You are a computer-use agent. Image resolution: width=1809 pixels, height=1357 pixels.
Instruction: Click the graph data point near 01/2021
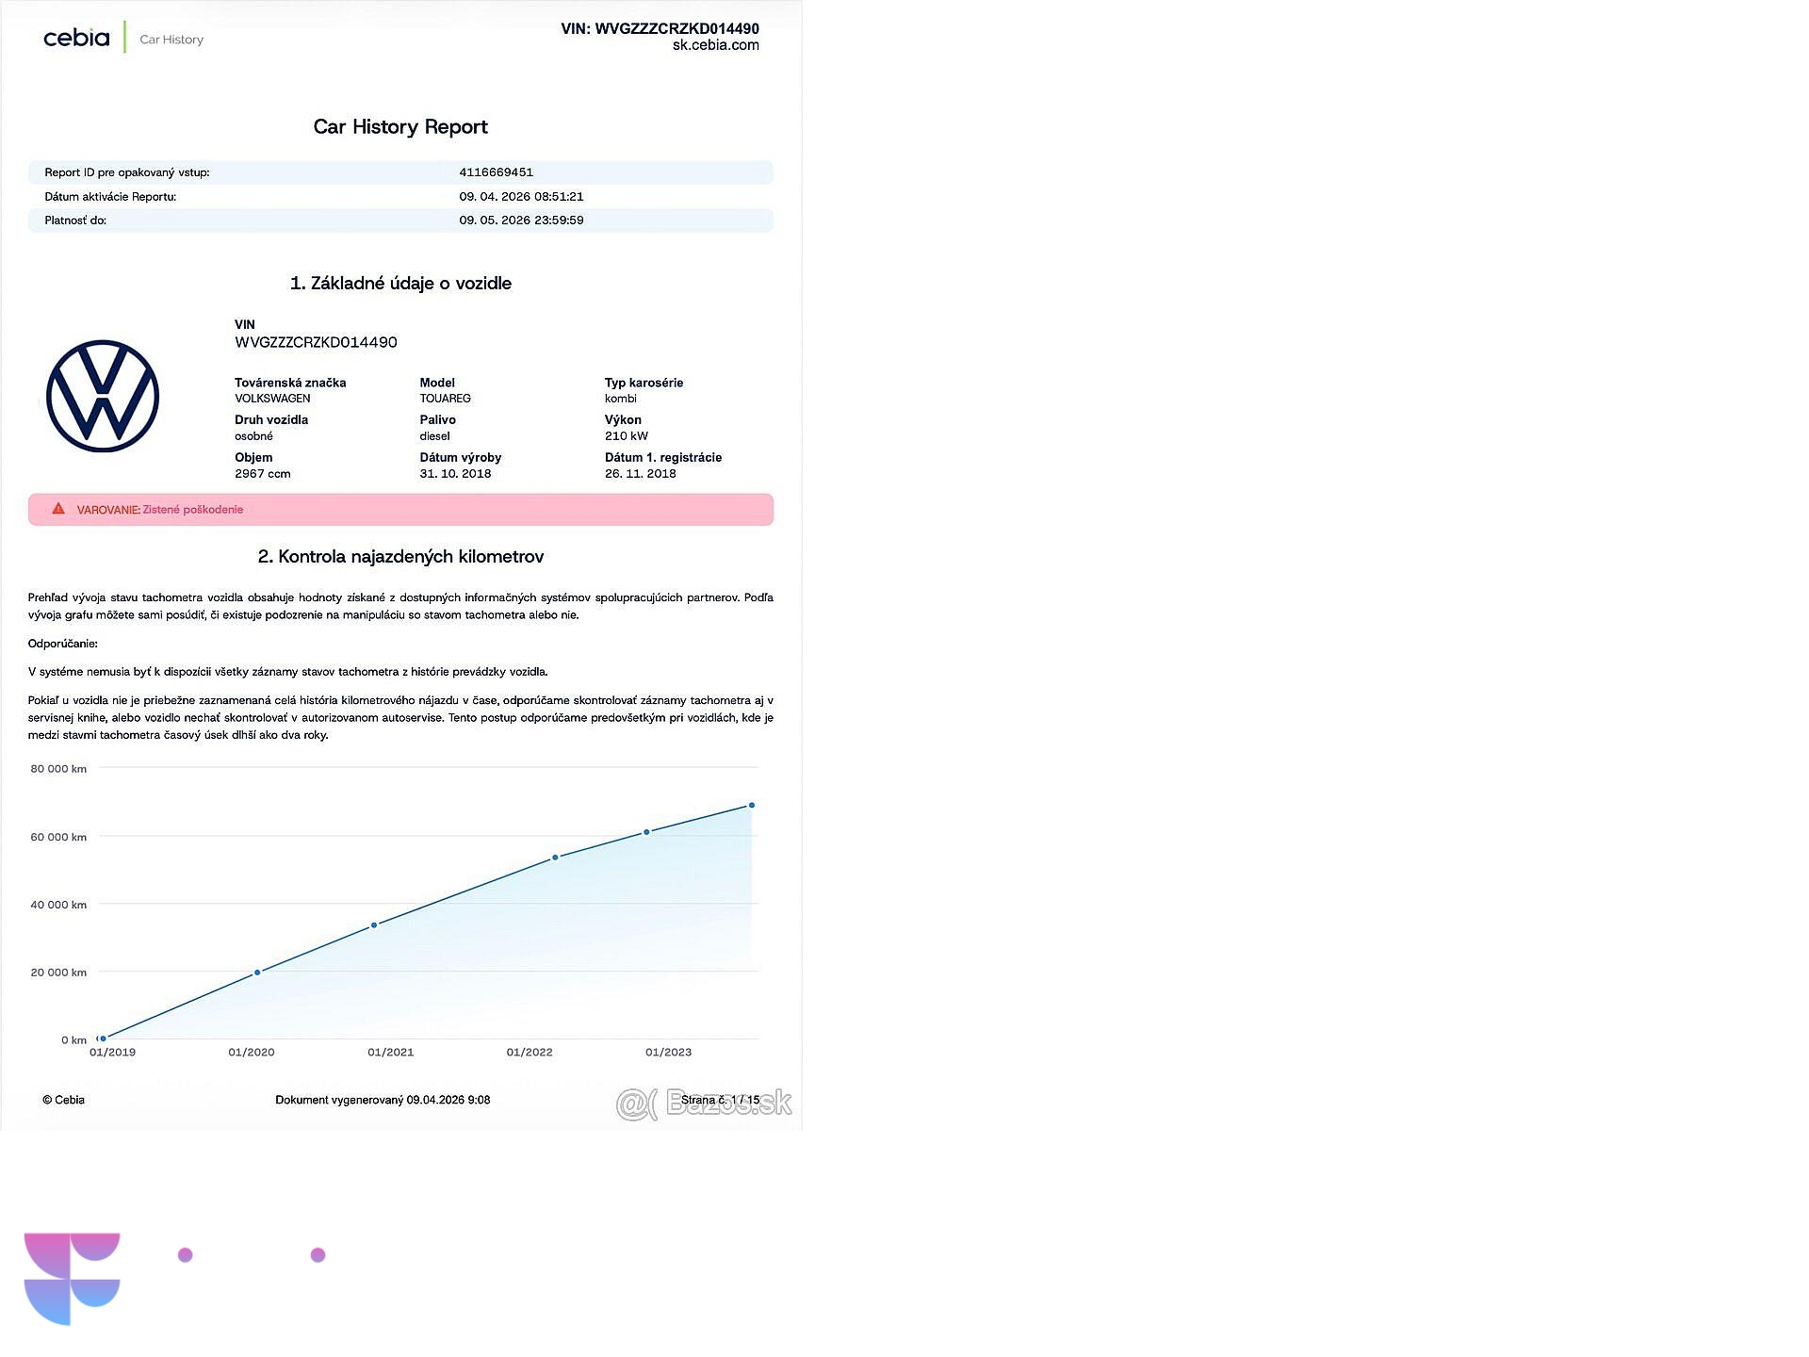[x=374, y=925]
